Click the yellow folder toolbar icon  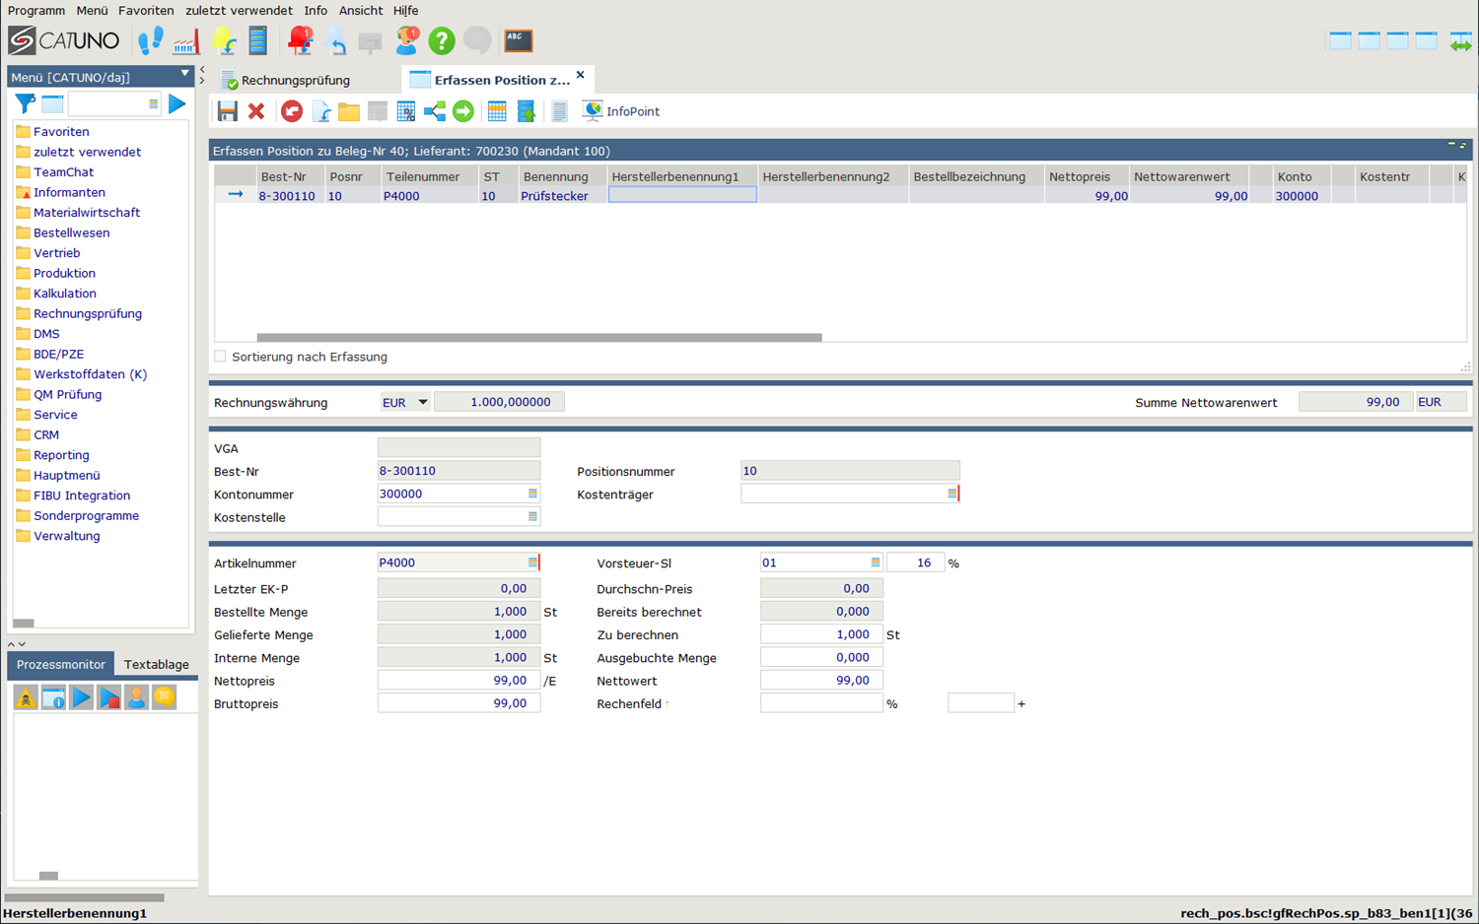[349, 111]
